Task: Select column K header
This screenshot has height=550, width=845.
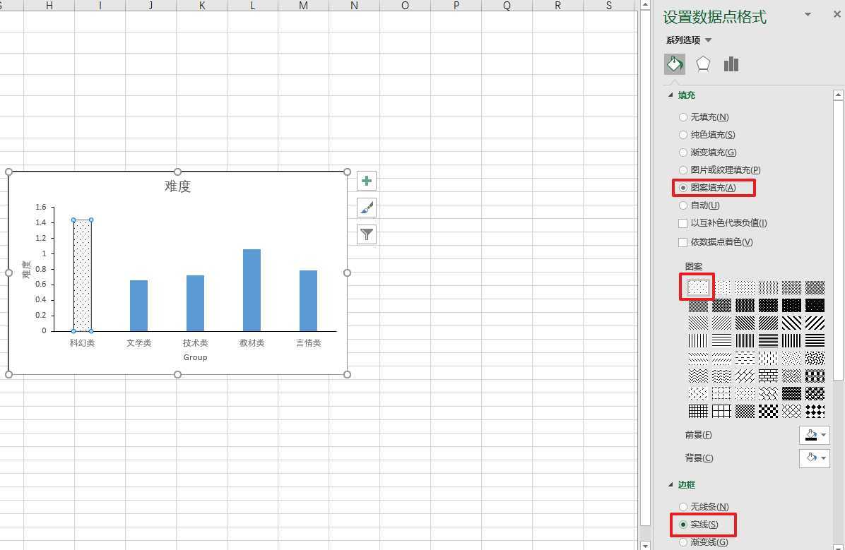Action: (x=201, y=6)
